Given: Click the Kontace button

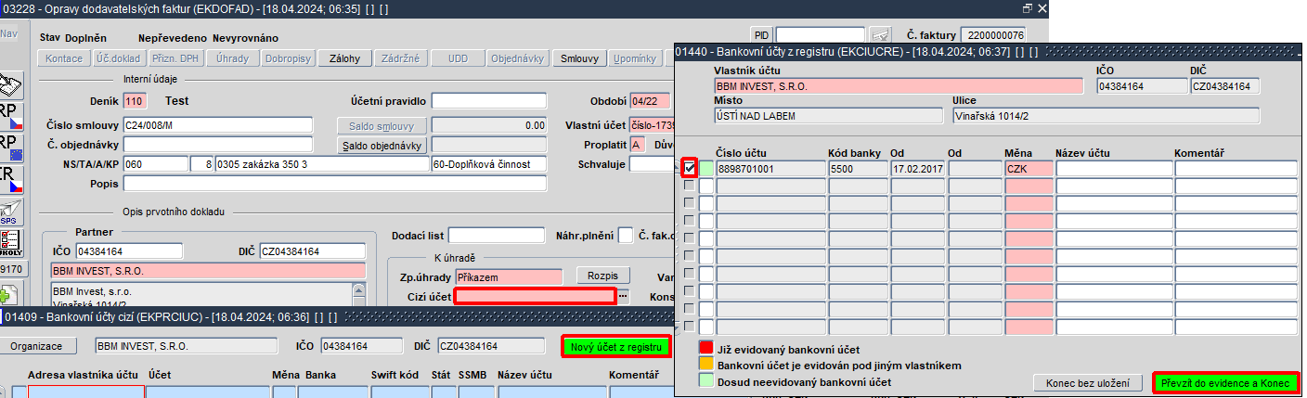Looking at the screenshot, I should pyautogui.click(x=64, y=58).
